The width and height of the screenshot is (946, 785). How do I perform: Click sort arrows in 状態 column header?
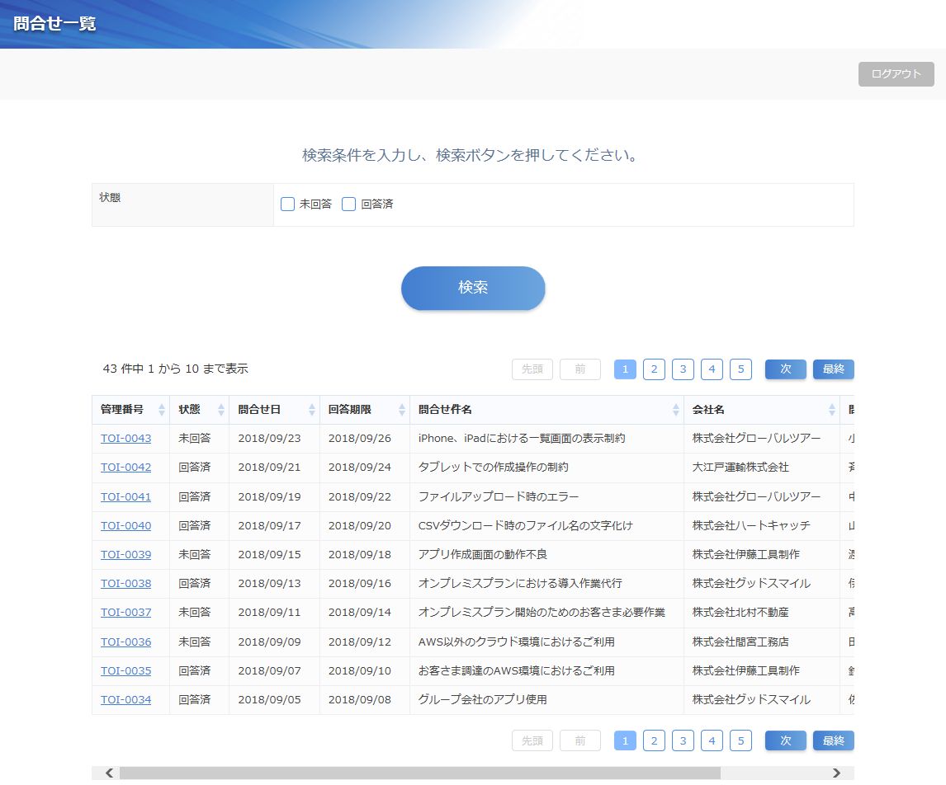[x=220, y=410]
